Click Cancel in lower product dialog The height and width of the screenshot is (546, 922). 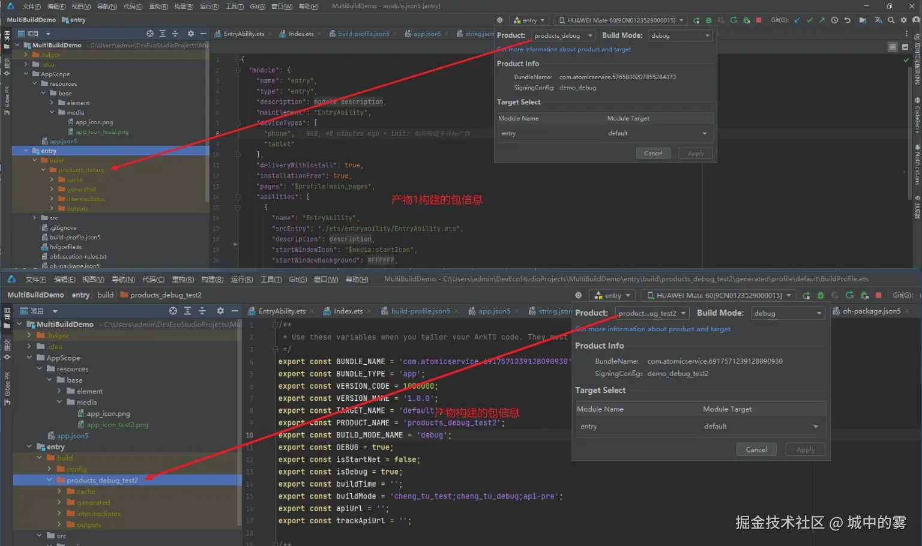756,449
